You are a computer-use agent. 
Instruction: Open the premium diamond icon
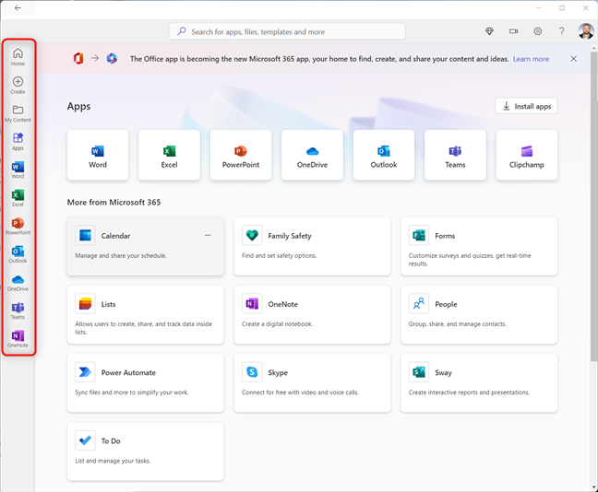[x=489, y=31]
